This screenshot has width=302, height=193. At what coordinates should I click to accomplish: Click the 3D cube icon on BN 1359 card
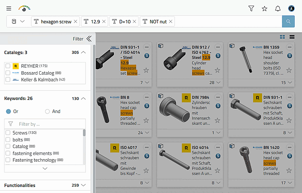tap(232, 46)
